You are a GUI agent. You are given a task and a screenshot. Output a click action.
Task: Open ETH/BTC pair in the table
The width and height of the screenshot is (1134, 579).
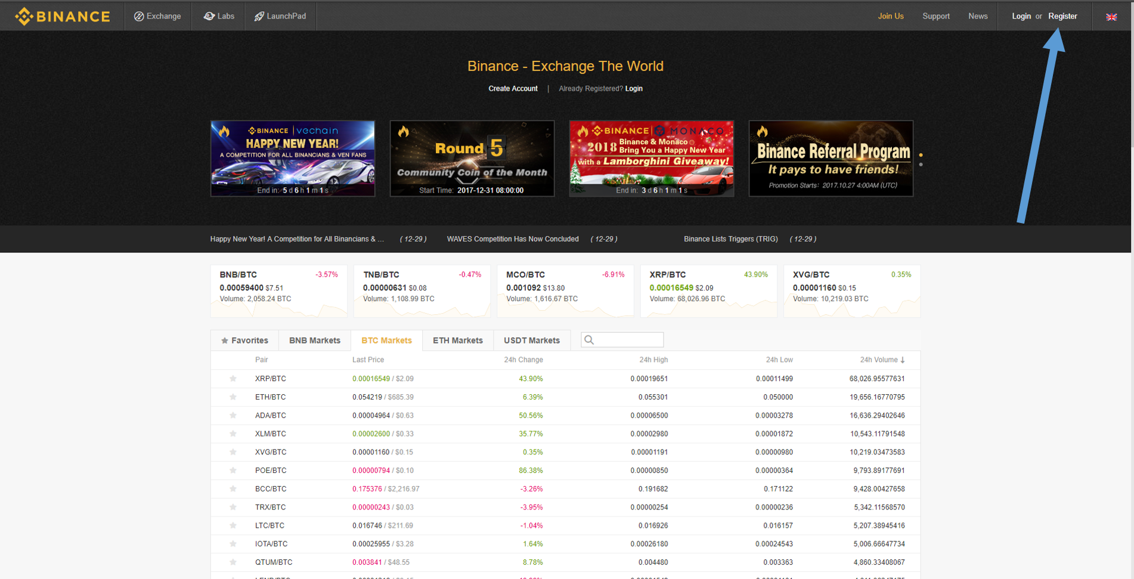pos(271,397)
